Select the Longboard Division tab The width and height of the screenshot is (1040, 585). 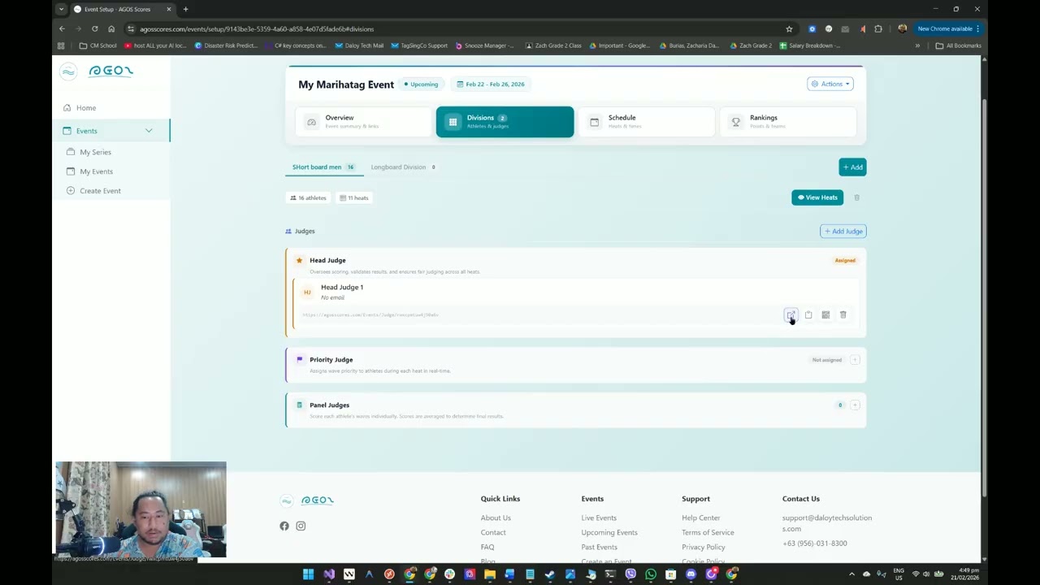pyautogui.click(x=403, y=167)
